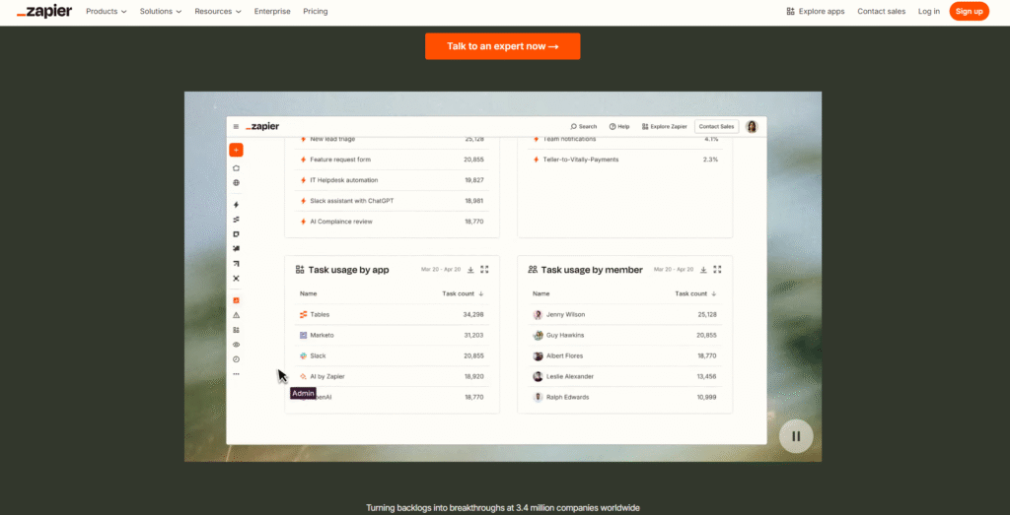Open the hamburger menu next to Zapier logo
This screenshot has height=515, width=1010.
click(236, 127)
